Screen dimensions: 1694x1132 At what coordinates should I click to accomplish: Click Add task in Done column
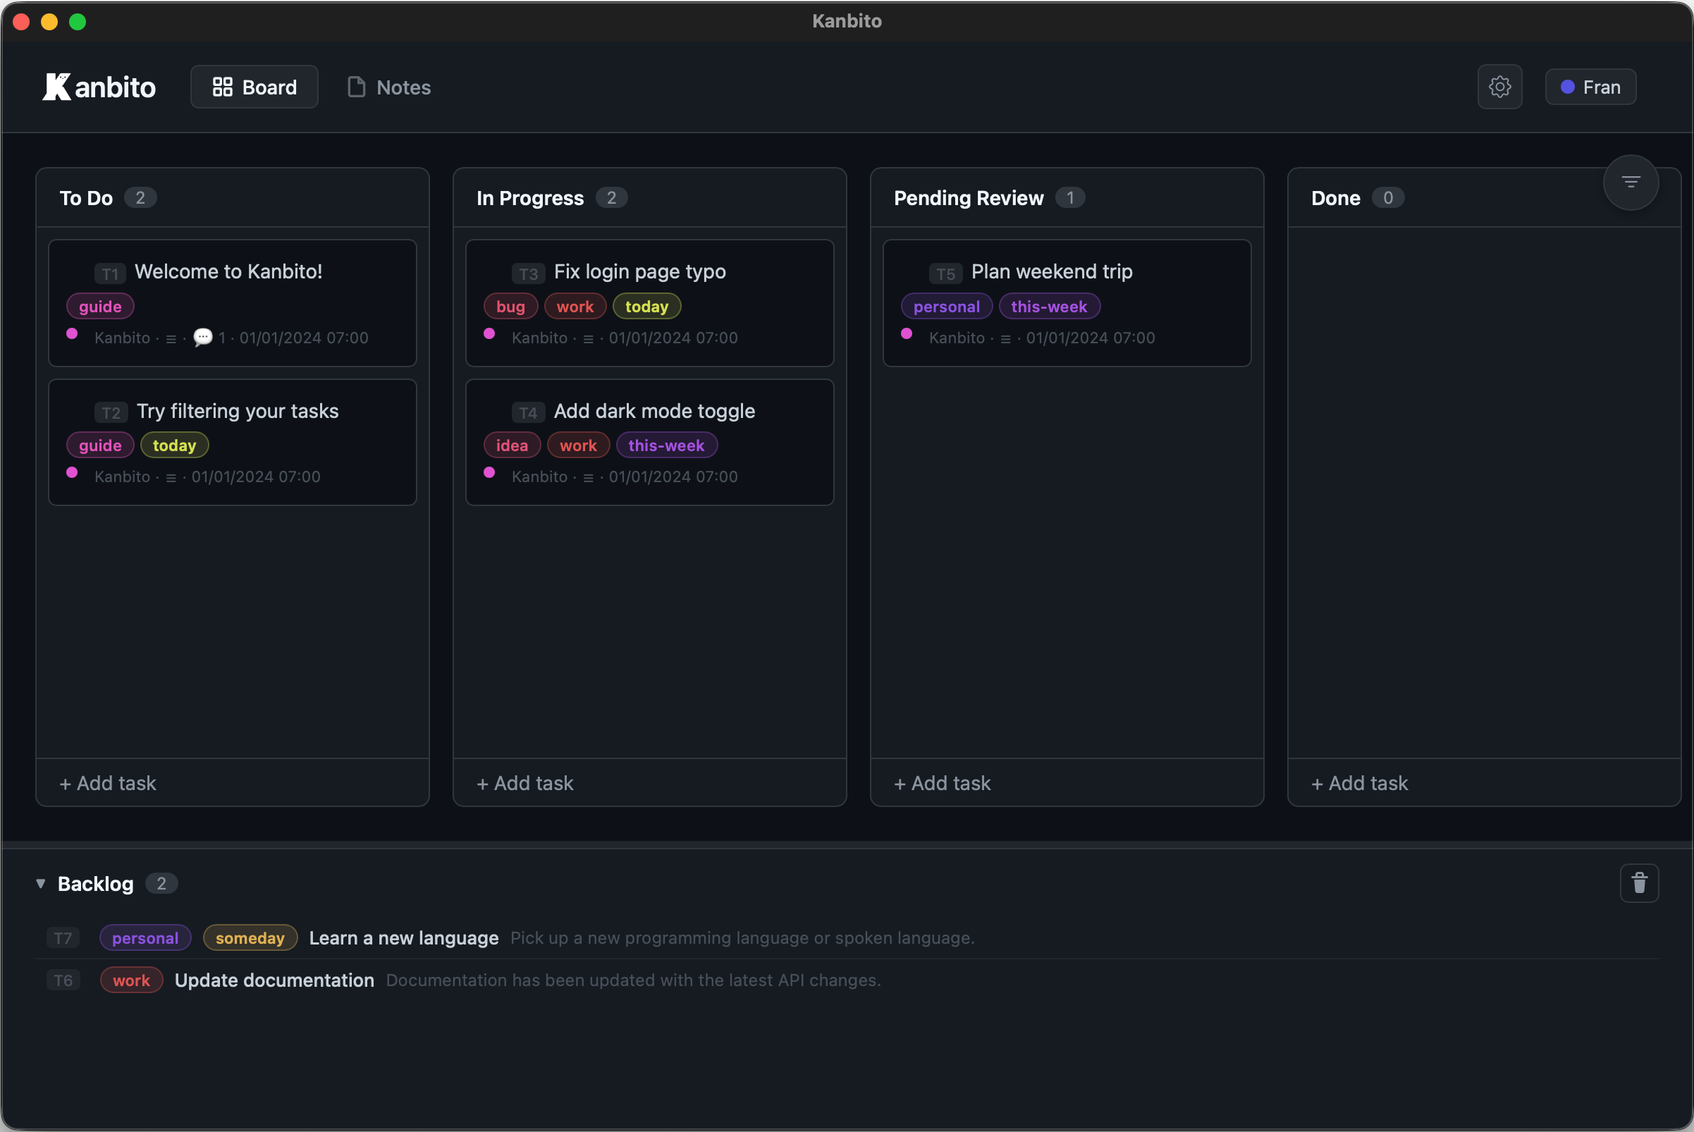coord(1359,782)
